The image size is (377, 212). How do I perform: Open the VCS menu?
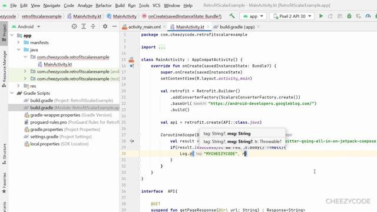156,5
